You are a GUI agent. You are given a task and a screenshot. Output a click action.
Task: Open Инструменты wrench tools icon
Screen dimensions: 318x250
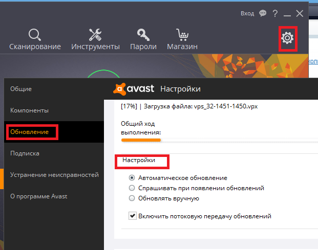[95, 35]
